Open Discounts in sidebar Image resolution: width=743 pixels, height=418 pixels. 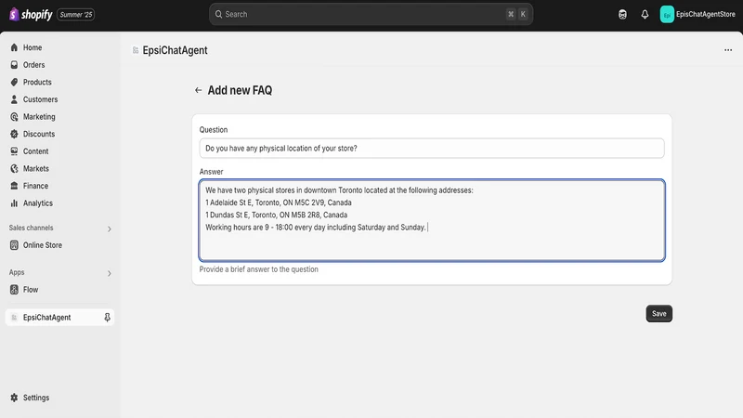pyautogui.click(x=39, y=134)
